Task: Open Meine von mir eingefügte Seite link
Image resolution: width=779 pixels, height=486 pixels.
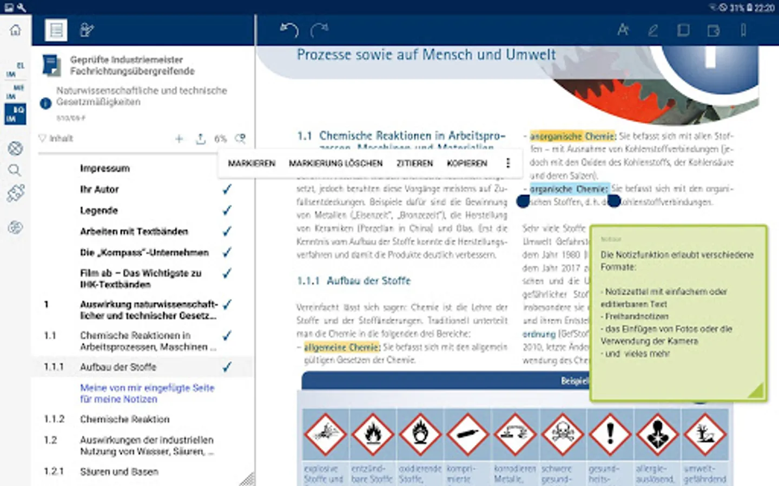Action: point(147,394)
